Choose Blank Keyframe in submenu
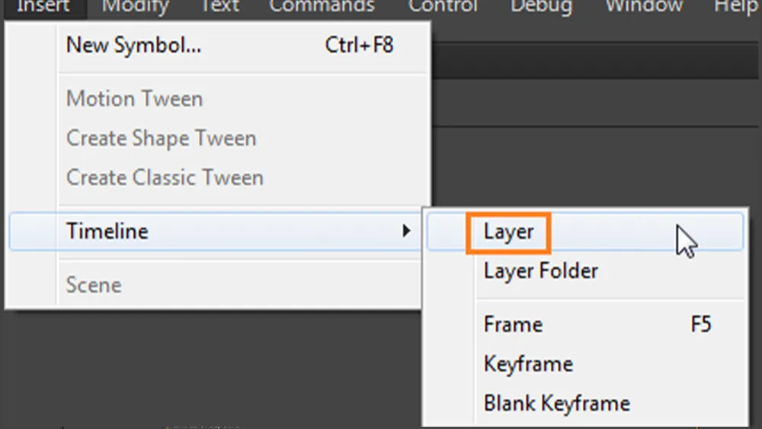The width and height of the screenshot is (762, 429). [x=556, y=403]
